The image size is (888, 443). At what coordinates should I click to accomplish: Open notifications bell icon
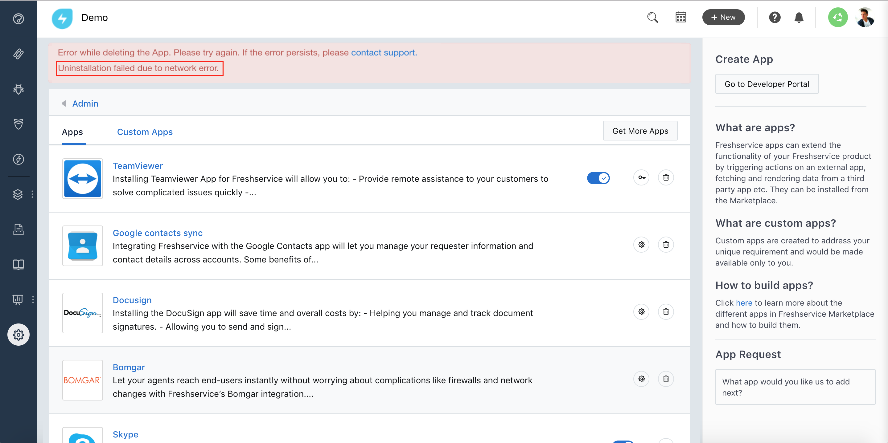click(x=799, y=17)
